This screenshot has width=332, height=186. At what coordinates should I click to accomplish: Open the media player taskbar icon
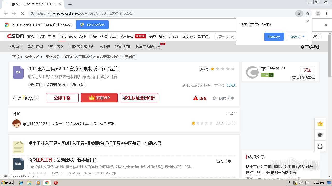click(38, 183)
